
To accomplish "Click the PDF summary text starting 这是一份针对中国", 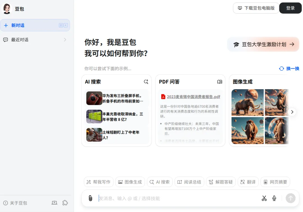I will tap(189, 111).
